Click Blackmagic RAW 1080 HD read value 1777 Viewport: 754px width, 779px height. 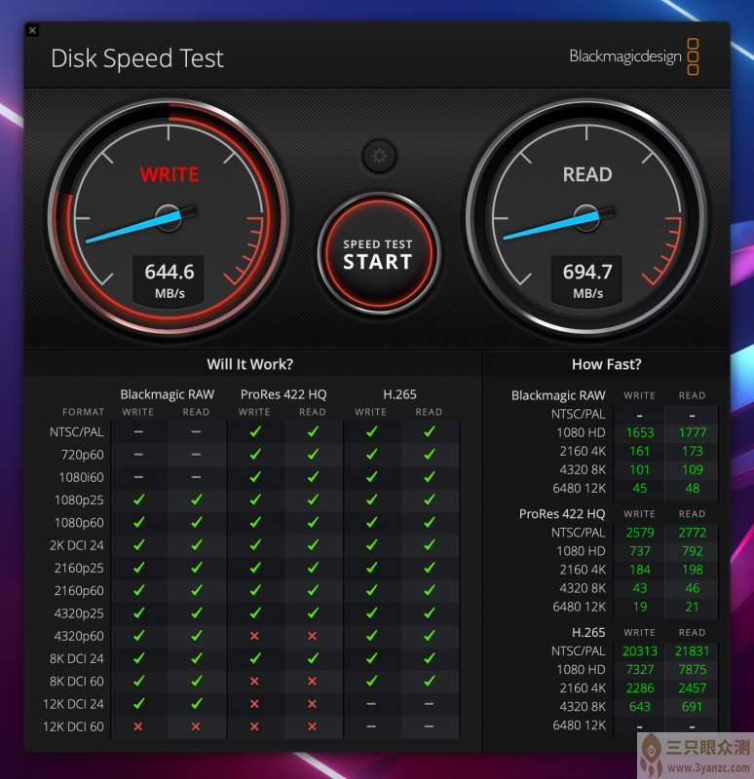click(693, 432)
